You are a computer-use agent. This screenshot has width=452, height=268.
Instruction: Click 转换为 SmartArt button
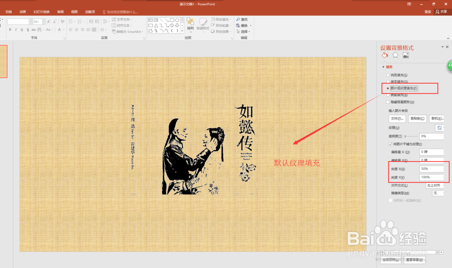[127, 32]
